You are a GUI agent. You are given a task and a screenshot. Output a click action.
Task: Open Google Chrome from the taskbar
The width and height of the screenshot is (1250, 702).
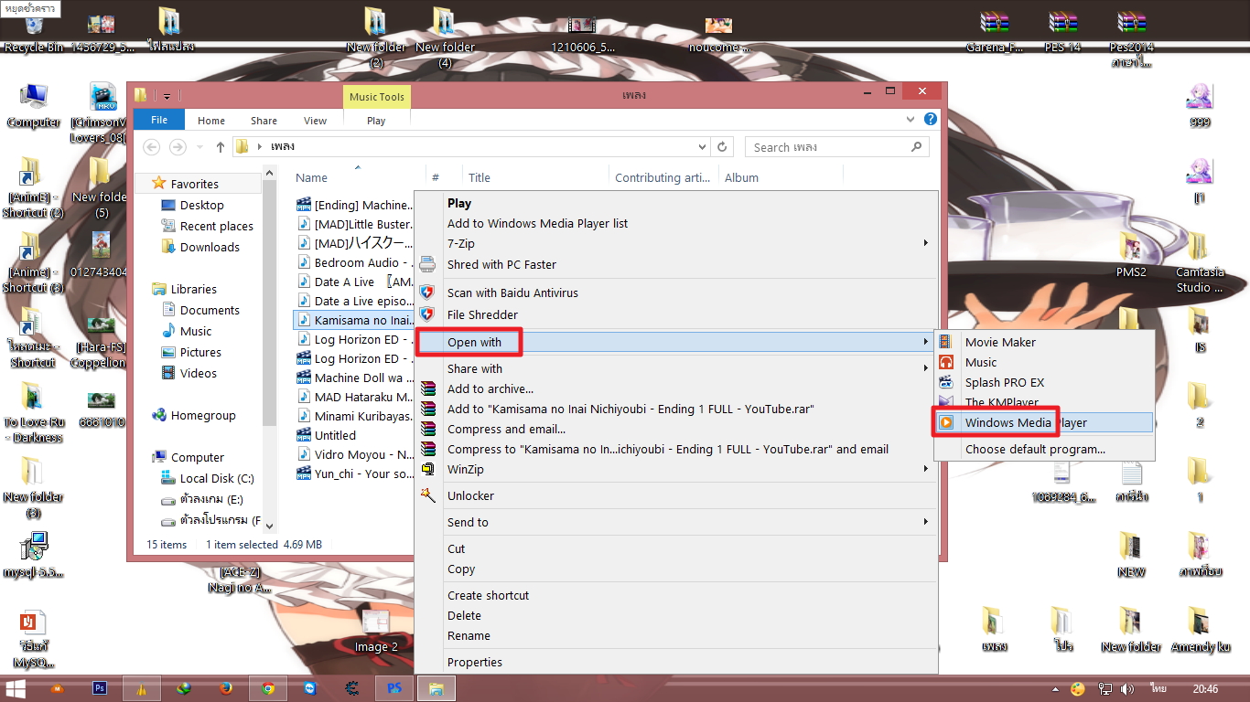(x=268, y=688)
